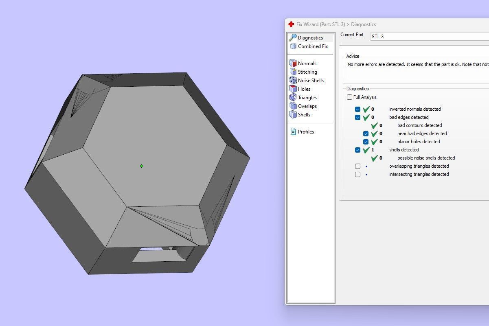489x326 pixels.
Task: Click the blue dot beside intersecting triangles
Action: point(366,175)
